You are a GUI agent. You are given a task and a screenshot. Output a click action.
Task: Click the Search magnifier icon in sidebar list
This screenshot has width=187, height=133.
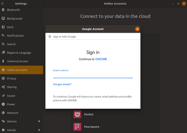(x=3, y=44)
